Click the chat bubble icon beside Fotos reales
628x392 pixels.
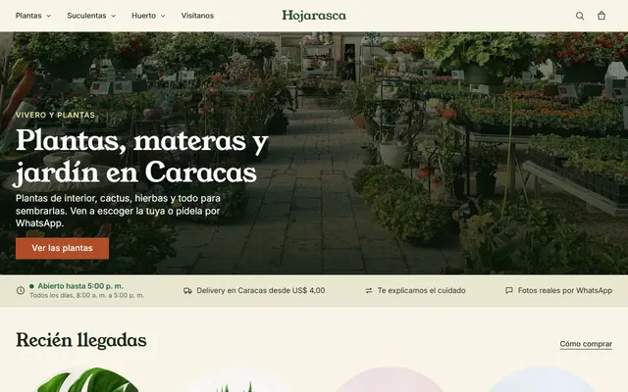tap(509, 290)
